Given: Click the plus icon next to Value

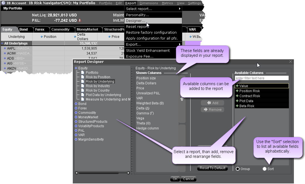Looking at the screenshot, I should [237, 86].
